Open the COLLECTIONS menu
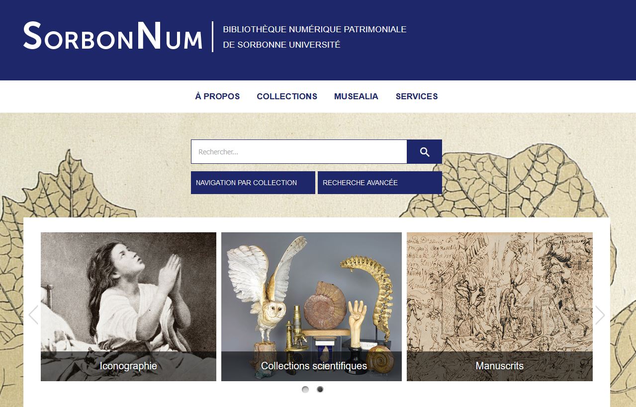The width and height of the screenshot is (636, 407). [x=287, y=96]
